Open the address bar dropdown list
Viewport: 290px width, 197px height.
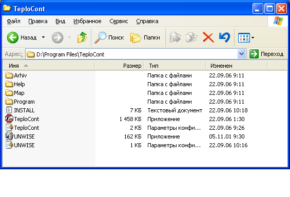coord(241,54)
